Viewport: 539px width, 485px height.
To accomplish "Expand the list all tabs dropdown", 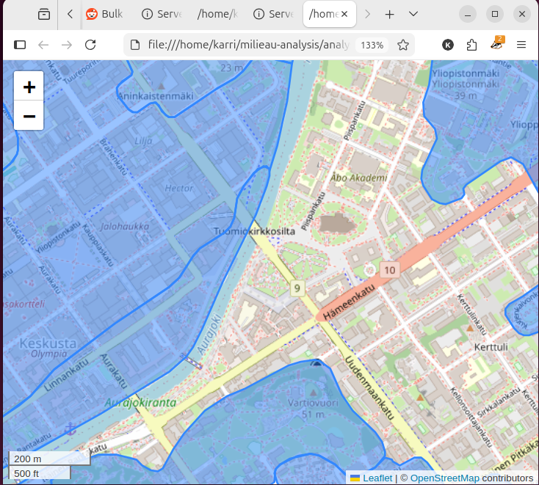I will click(x=413, y=14).
